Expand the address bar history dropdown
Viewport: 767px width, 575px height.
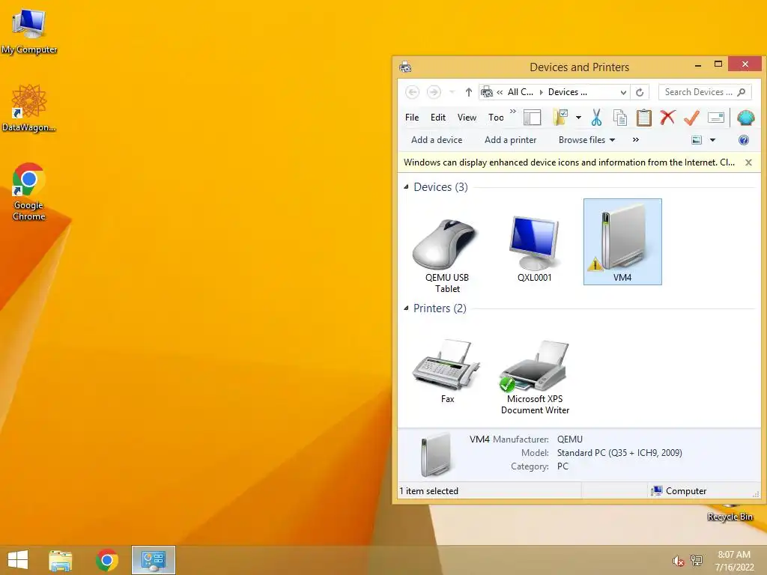click(623, 92)
